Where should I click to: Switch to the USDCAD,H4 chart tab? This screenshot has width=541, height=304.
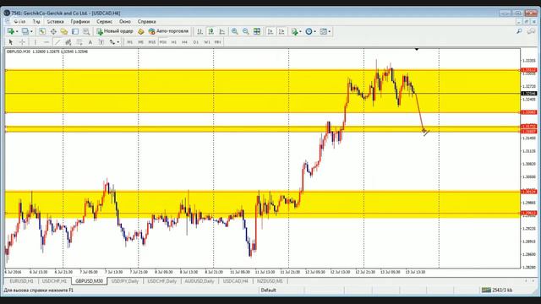(x=235, y=281)
